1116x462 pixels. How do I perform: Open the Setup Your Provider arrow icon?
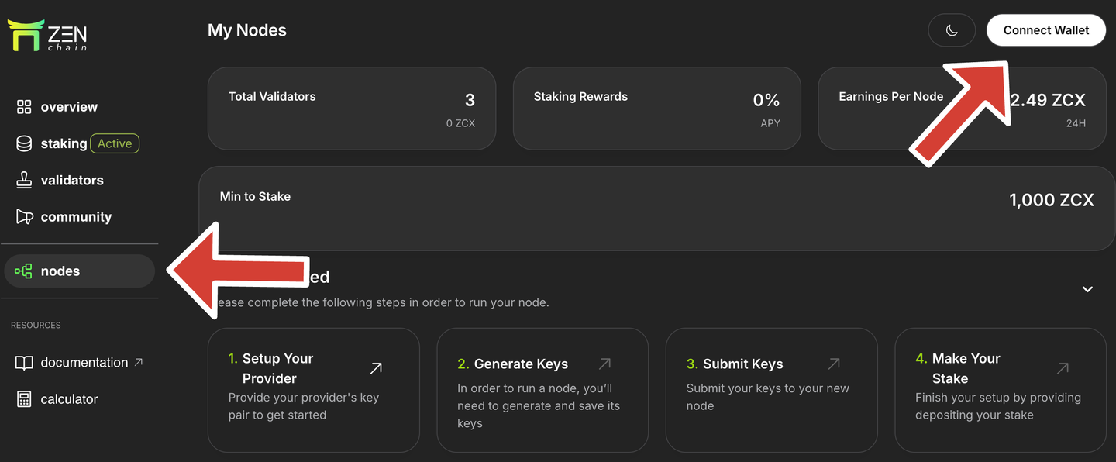(x=375, y=368)
